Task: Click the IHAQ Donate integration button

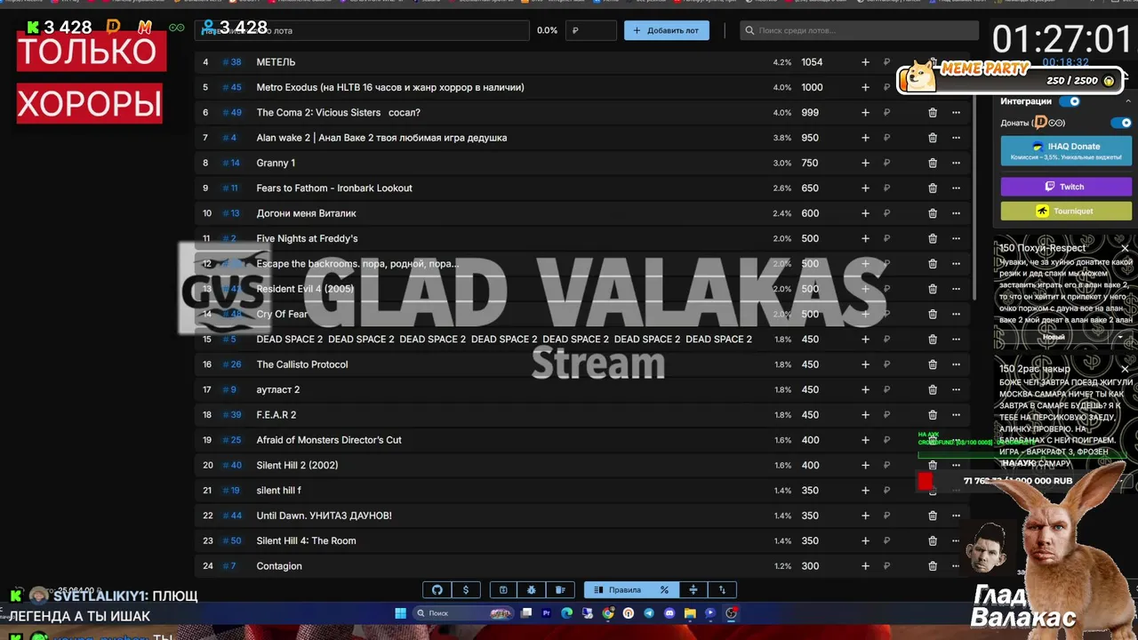Action: (1066, 151)
